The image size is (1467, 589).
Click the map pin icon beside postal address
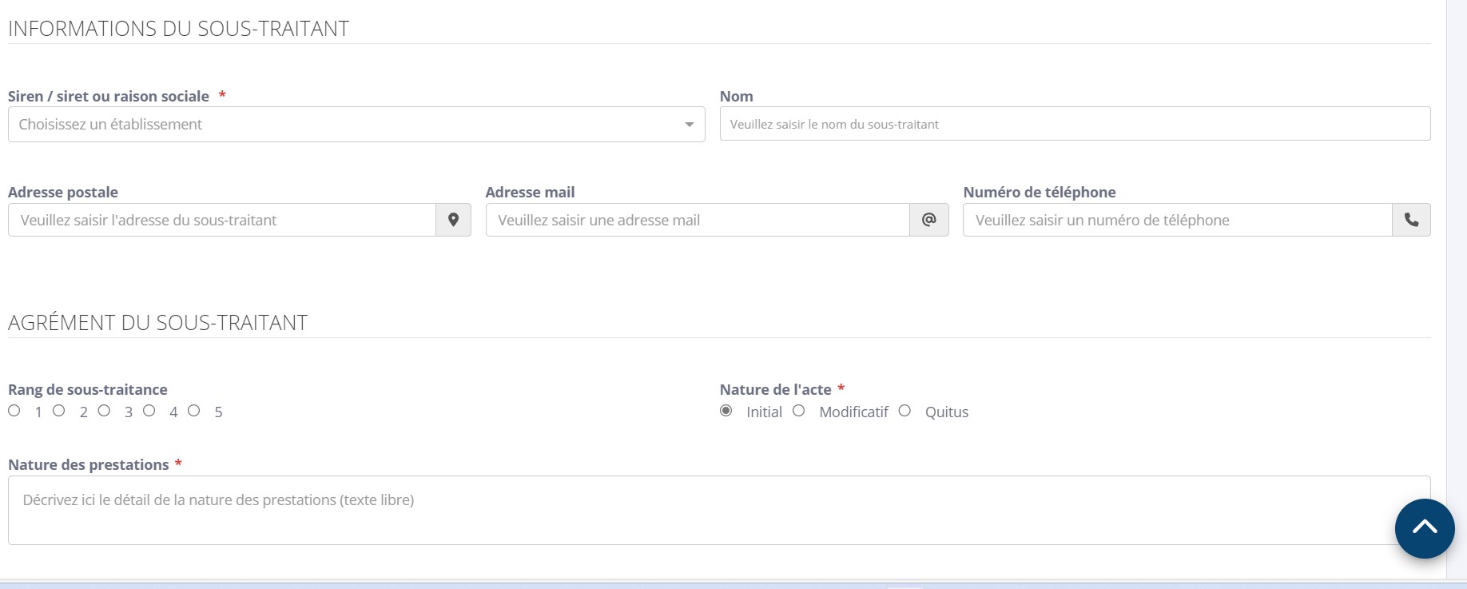(x=453, y=220)
